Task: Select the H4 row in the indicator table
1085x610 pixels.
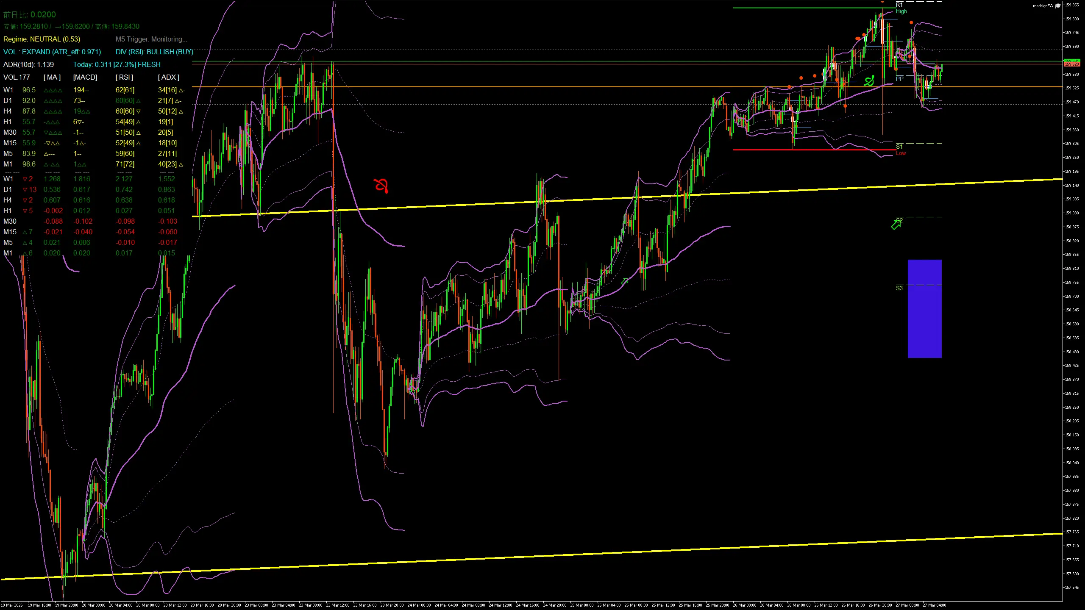Action: point(8,111)
